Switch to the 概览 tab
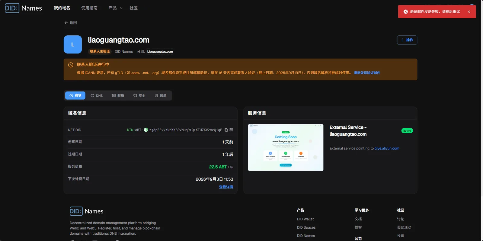 [75, 95]
